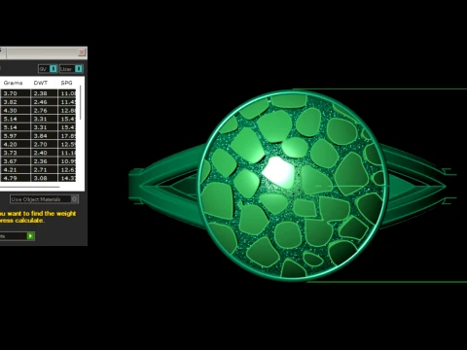
Task: Select the 2.70 DWT cell
Action: [x=44, y=144]
